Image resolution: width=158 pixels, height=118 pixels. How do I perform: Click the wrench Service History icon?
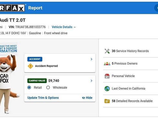[x=107, y=51]
